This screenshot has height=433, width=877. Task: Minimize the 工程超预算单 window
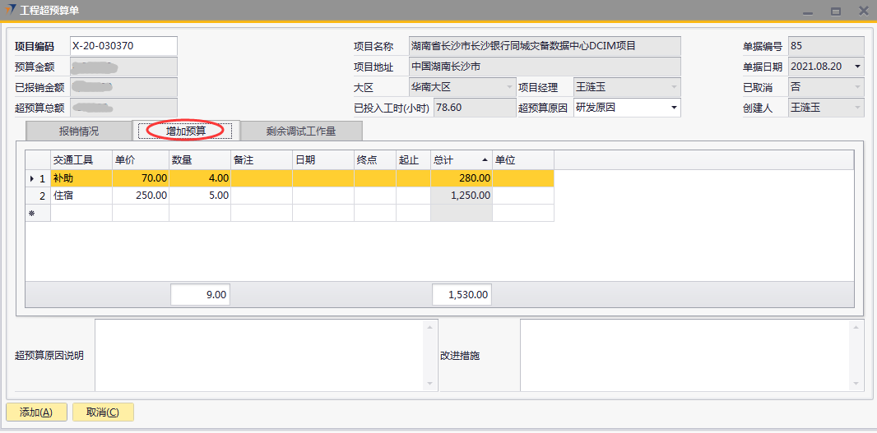pos(809,12)
